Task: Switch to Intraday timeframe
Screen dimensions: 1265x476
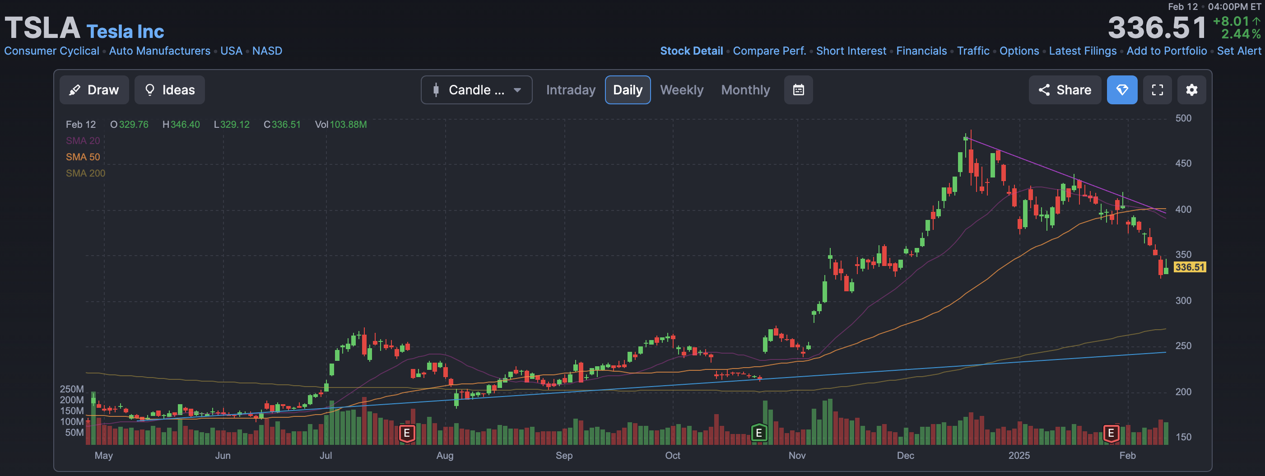Action: point(571,90)
